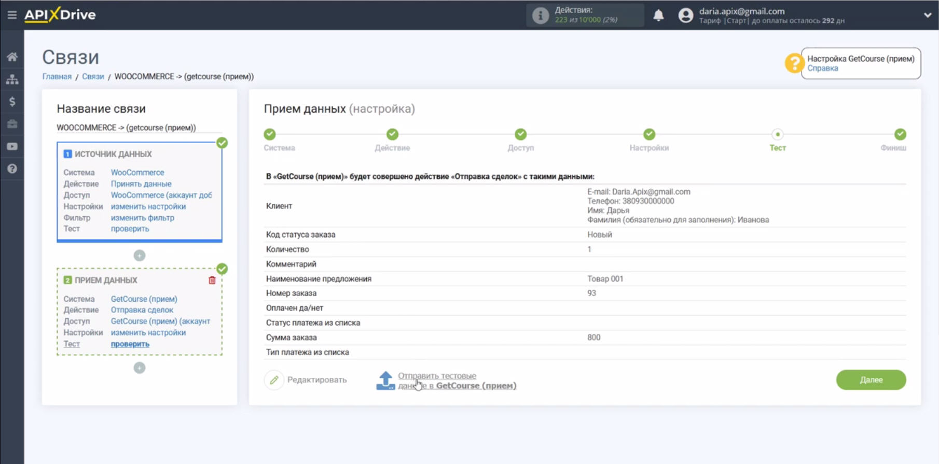Go to Доступ step
The width and height of the screenshot is (939, 464).
(521, 134)
